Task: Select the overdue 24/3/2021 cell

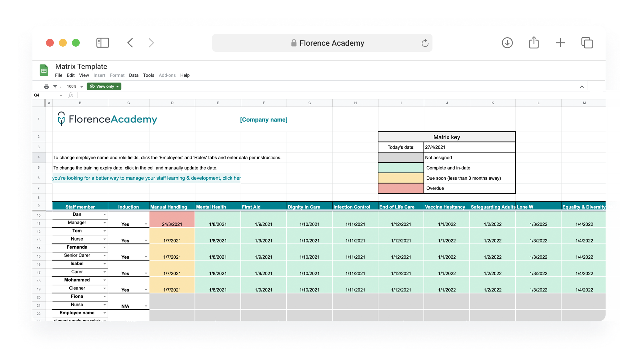Action: coord(172,219)
